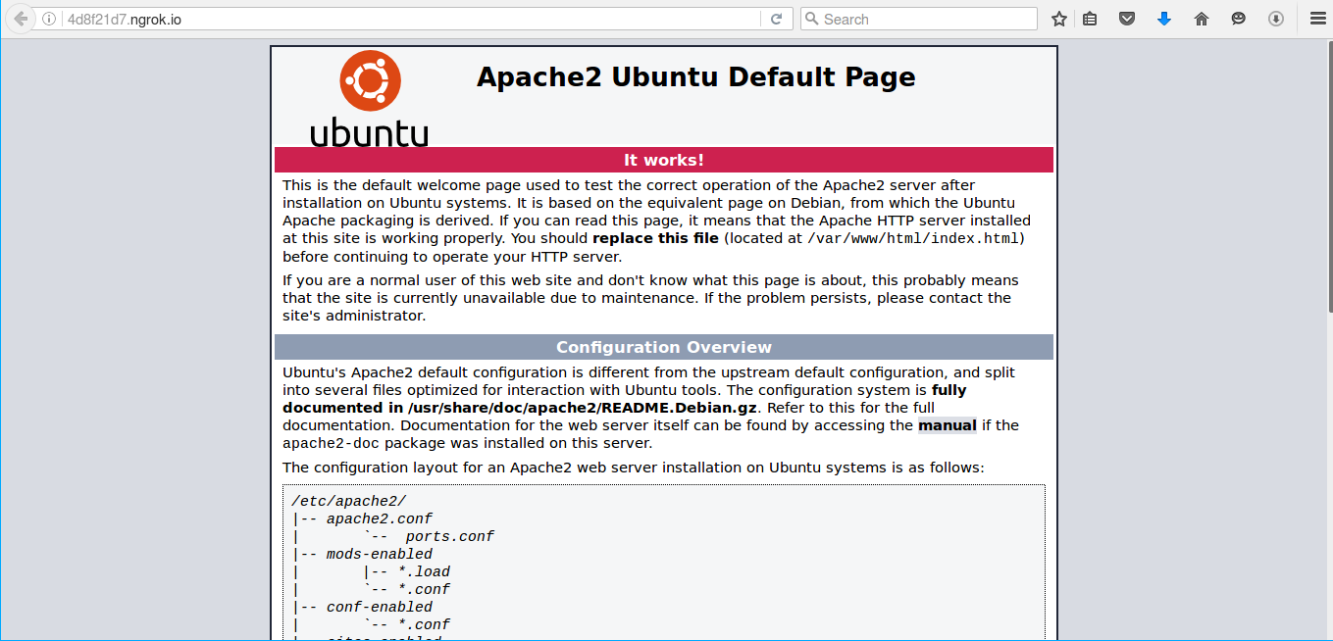
Task: Reload the page with the refresh icon
Action: pyautogui.click(x=776, y=19)
